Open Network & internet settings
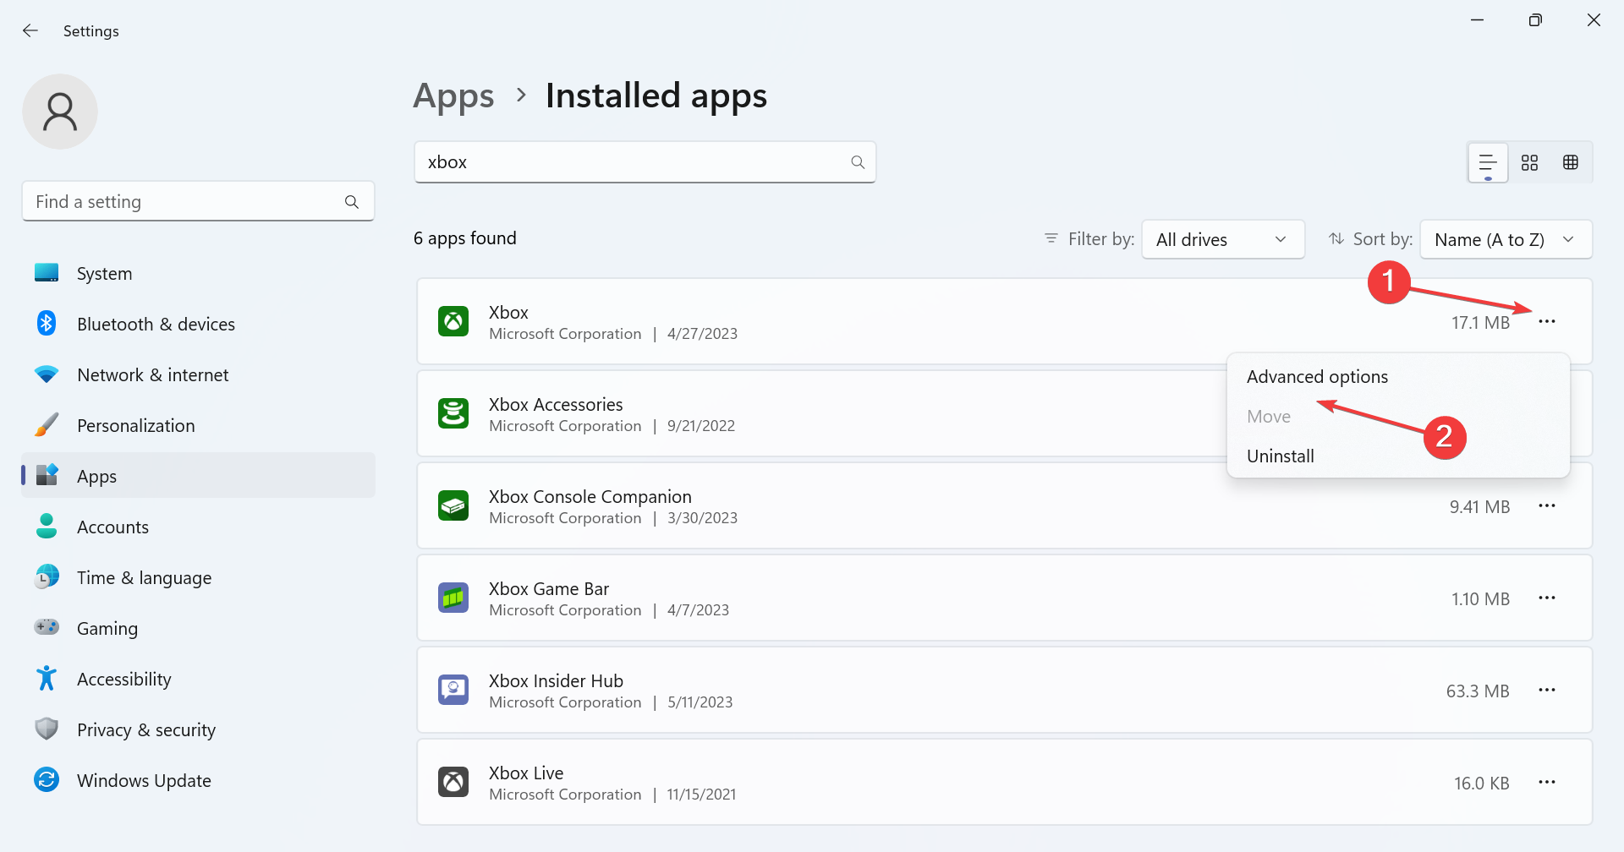 point(198,375)
